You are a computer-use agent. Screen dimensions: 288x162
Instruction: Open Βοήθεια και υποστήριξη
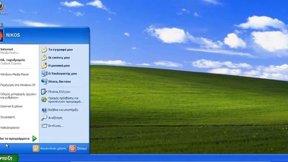pyautogui.click(x=63, y=110)
